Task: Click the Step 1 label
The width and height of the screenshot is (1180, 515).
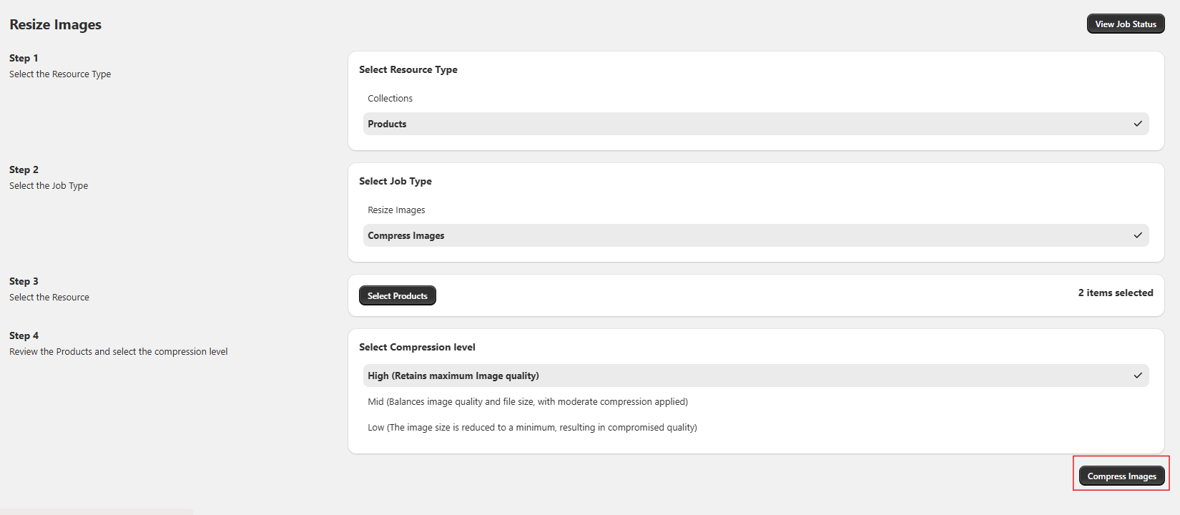Action: (x=24, y=58)
